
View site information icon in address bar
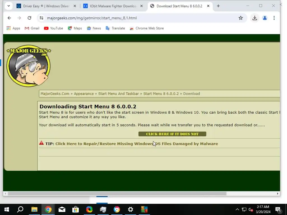[x=41, y=18]
